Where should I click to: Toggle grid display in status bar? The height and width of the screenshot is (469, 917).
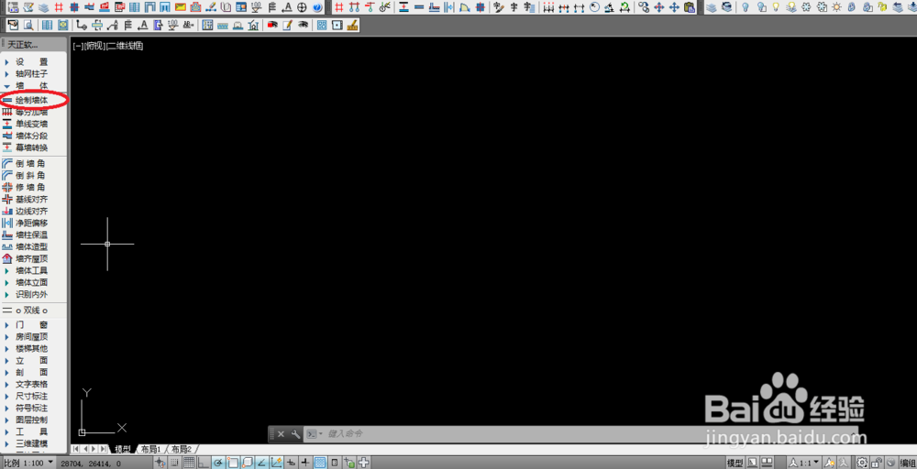point(189,463)
